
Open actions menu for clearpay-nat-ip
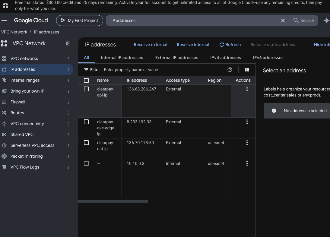(x=247, y=143)
